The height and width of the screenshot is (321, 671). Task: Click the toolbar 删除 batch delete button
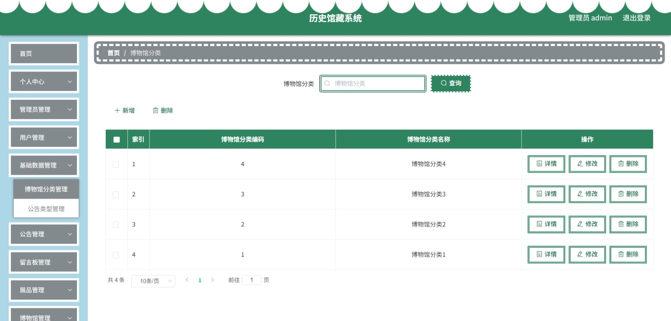[163, 110]
